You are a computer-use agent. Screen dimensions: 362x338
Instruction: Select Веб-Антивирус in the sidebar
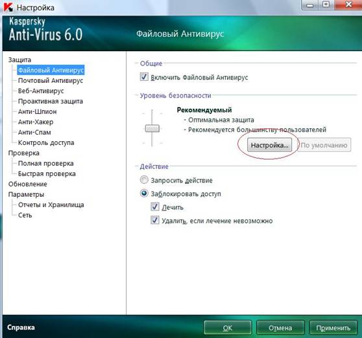tap(41, 91)
